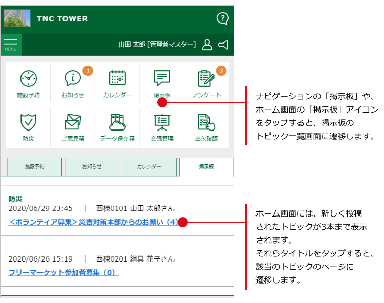Switch to the 施設予約 tab
Image resolution: width=384 pixels, height=303 pixels.
[x=35, y=167]
